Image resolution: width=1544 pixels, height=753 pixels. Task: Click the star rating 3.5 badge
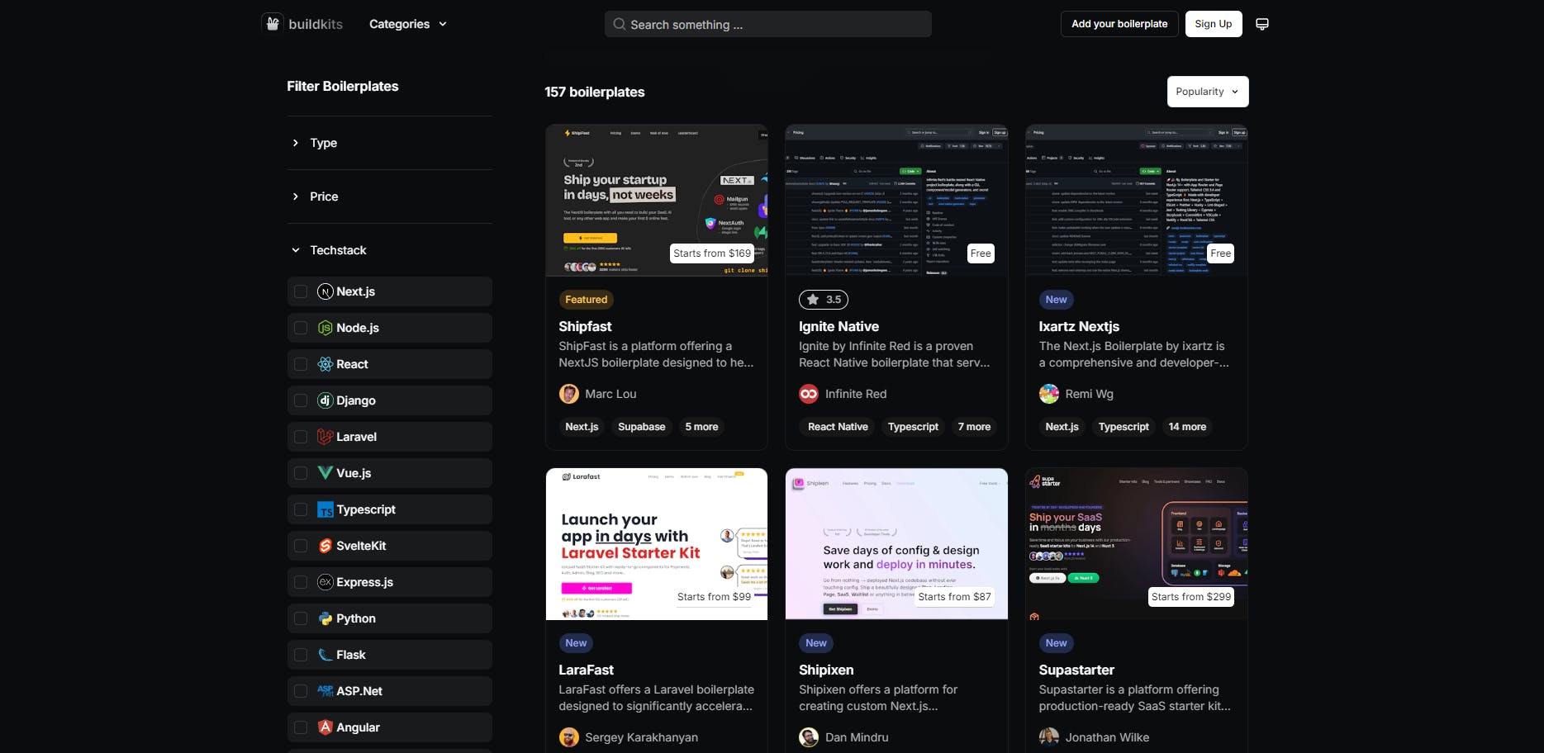[x=823, y=300]
